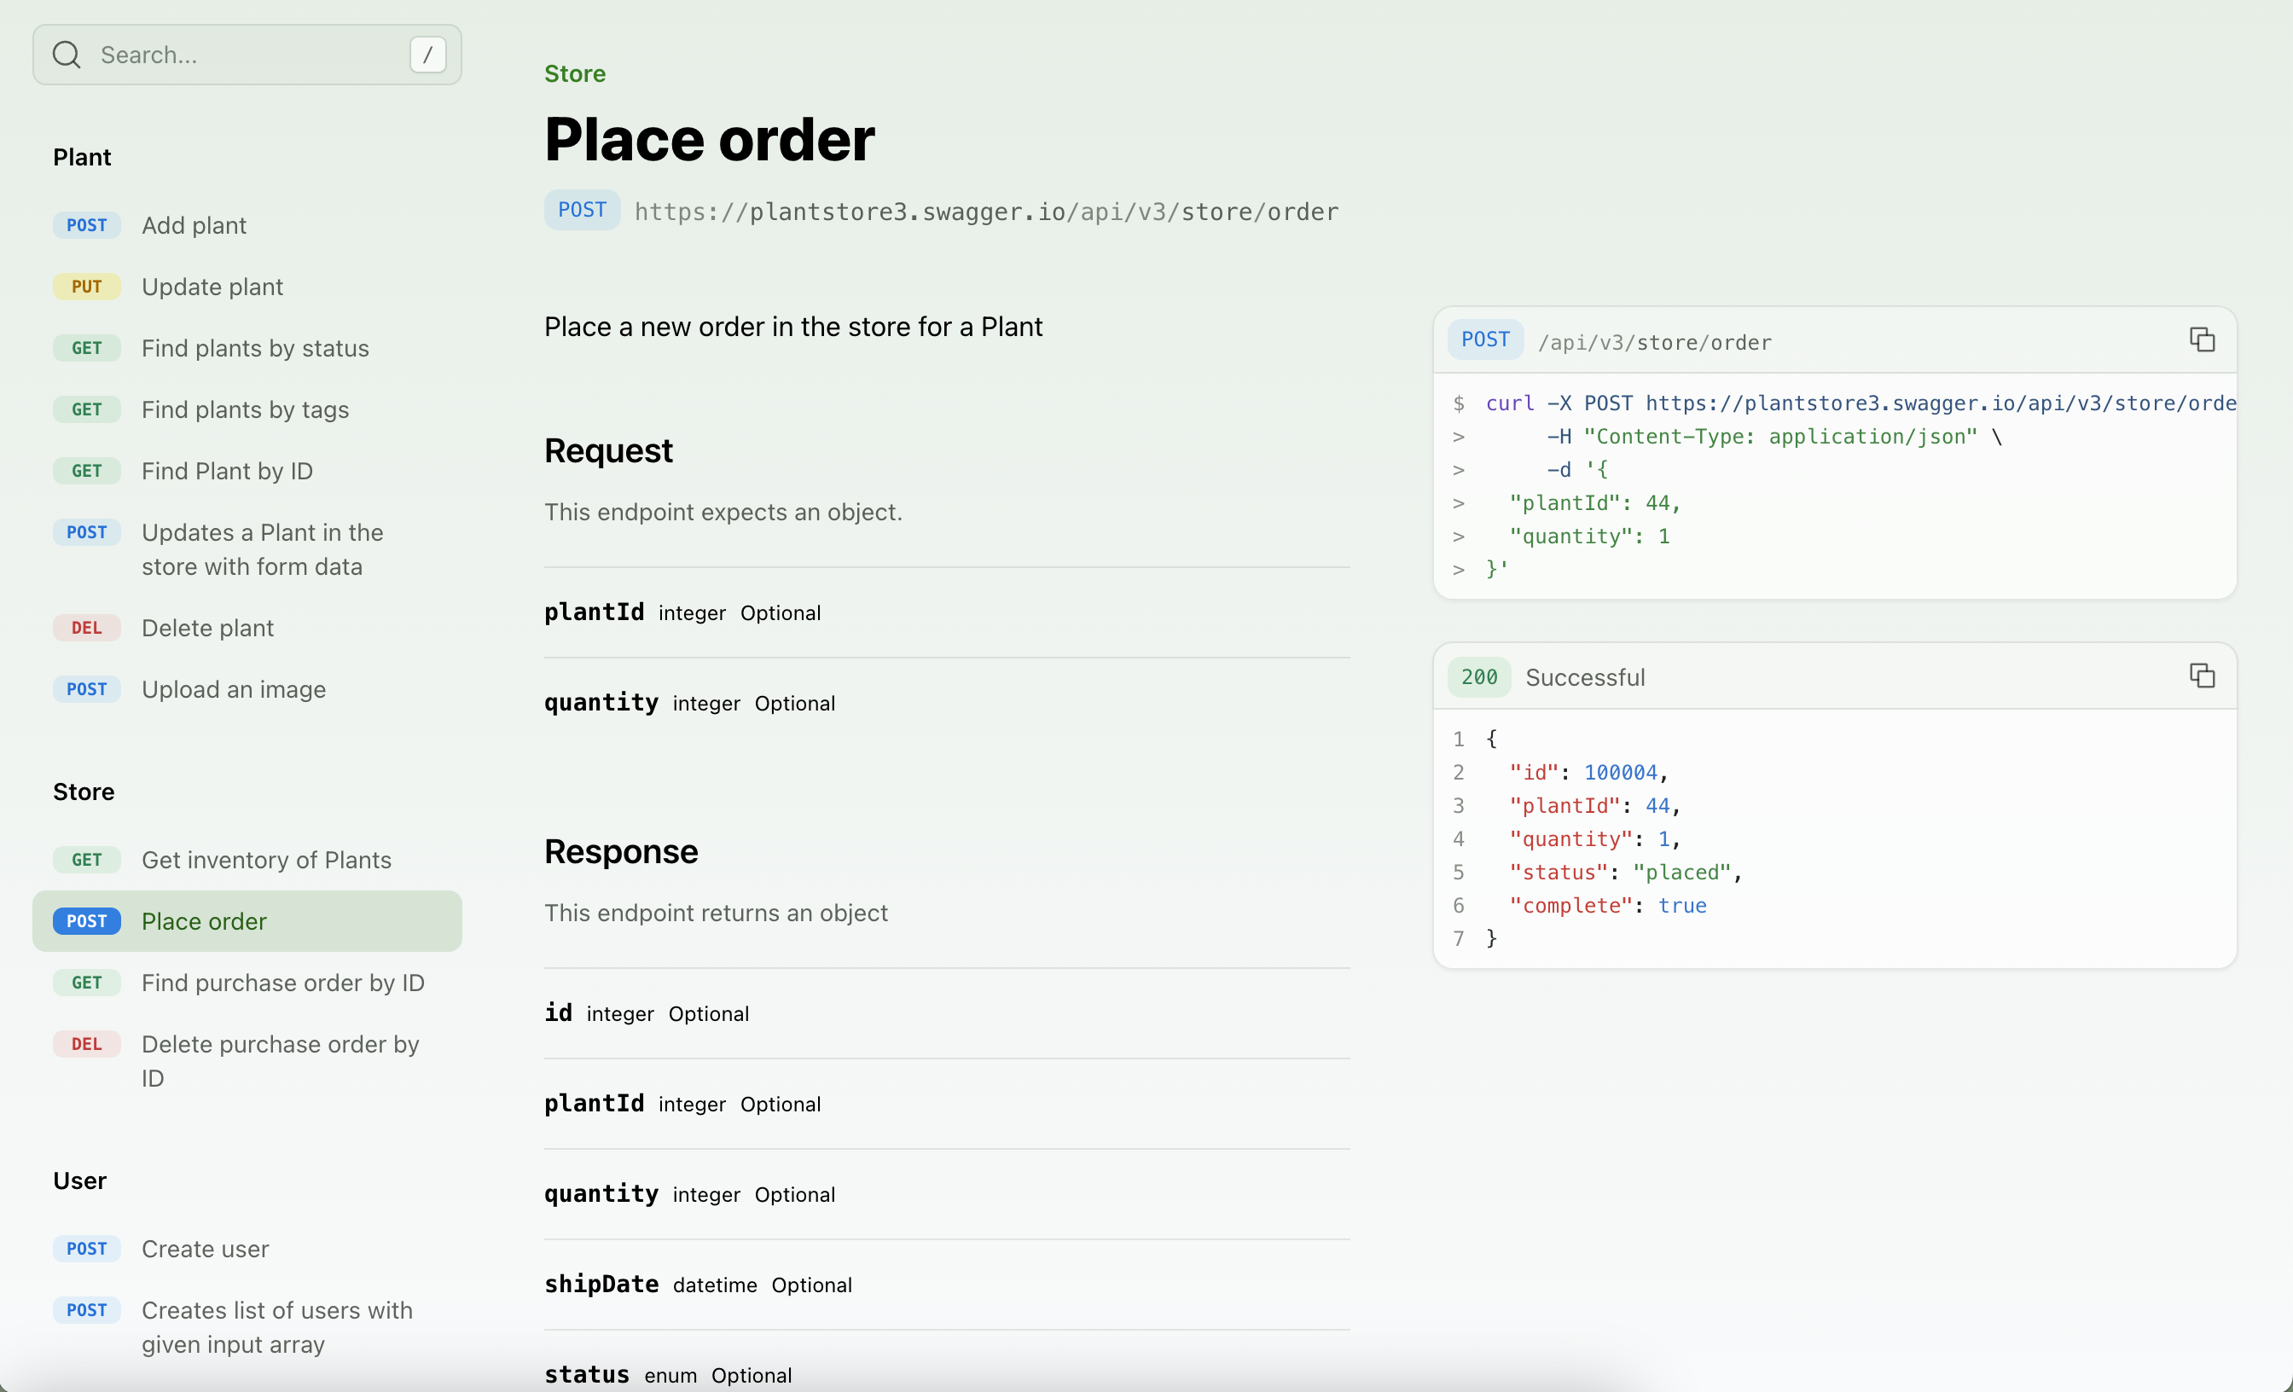Open the Find Plant by ID endpoint

point(228,471)
